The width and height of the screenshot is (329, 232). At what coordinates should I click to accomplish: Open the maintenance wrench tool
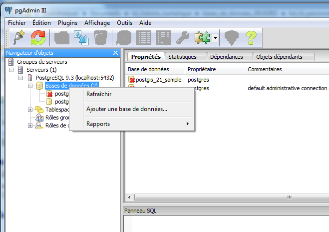(x=183, y=38)
